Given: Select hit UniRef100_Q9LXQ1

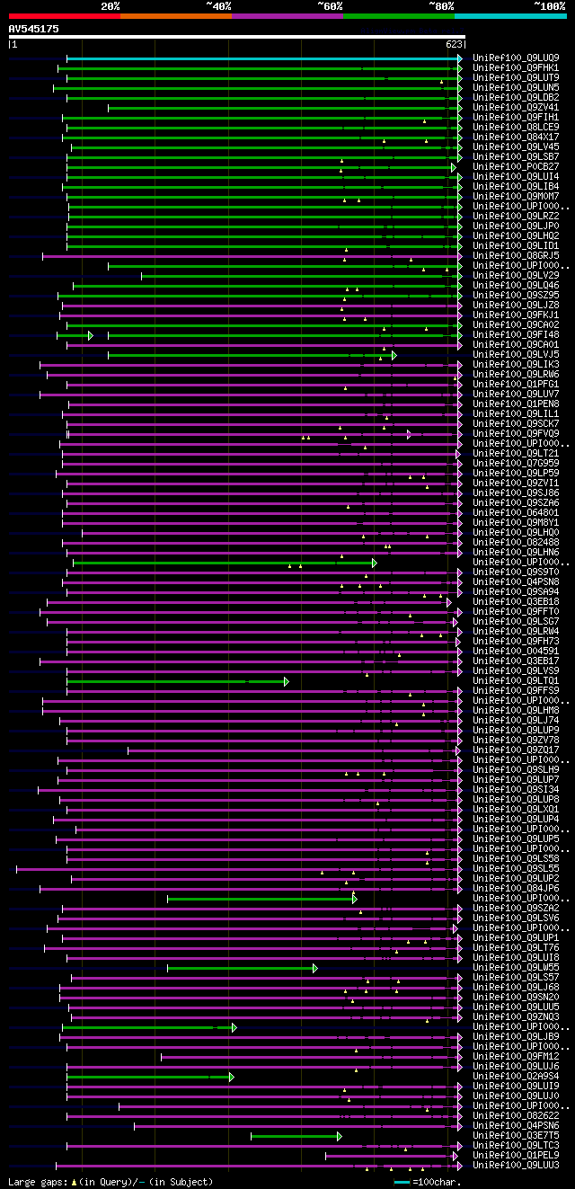Looking at the screenshot, I should point(517,810).
